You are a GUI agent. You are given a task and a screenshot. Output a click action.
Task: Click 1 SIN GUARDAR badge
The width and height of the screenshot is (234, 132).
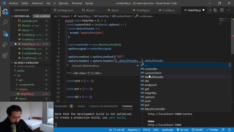pos(41,16)
